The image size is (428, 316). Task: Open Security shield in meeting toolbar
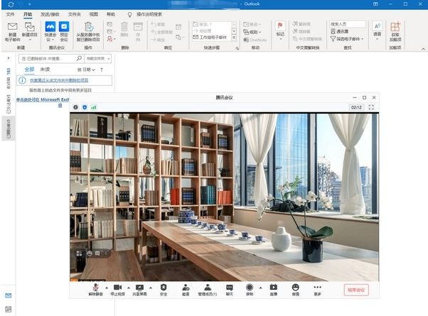(163, 287)
